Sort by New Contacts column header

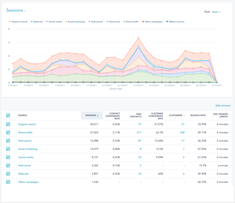click(135, 116)
